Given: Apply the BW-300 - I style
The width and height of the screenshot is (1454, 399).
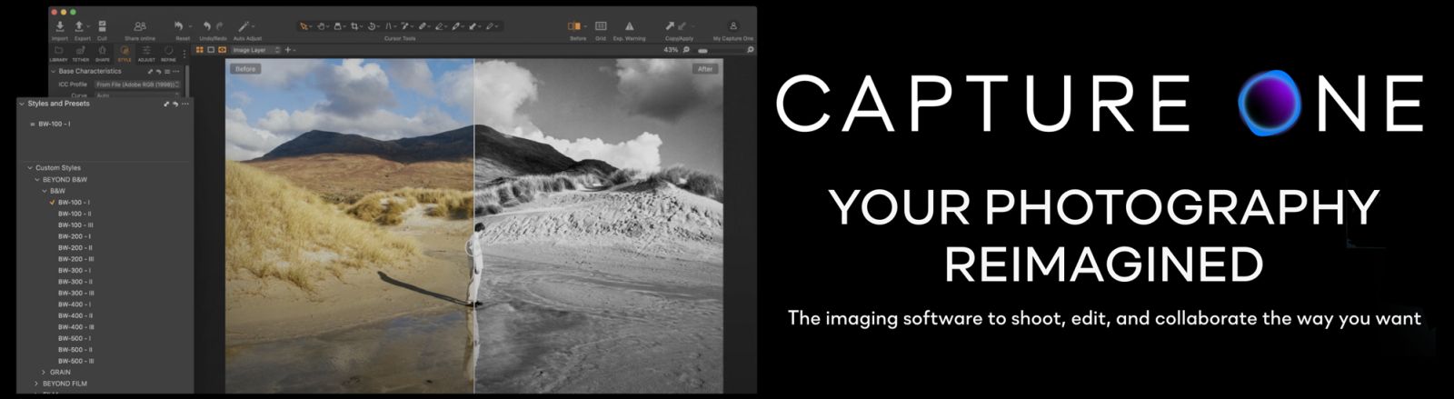Looking at the screenshot, I should coord(75,270).
